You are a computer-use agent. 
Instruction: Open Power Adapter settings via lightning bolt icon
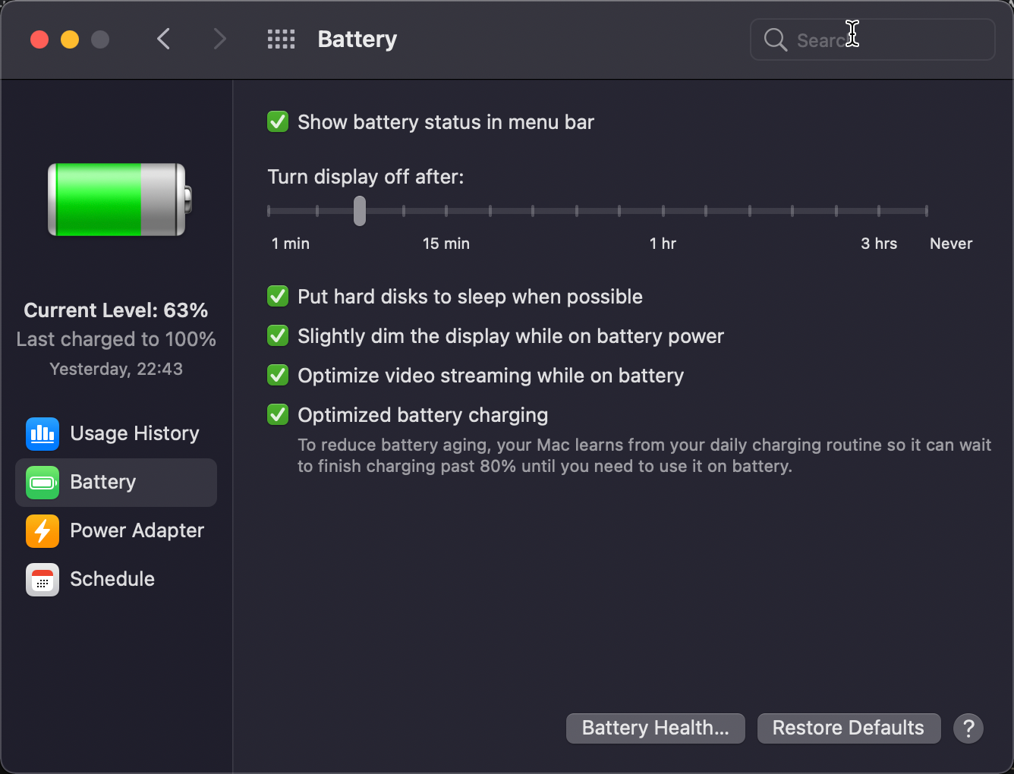(42, 531)
